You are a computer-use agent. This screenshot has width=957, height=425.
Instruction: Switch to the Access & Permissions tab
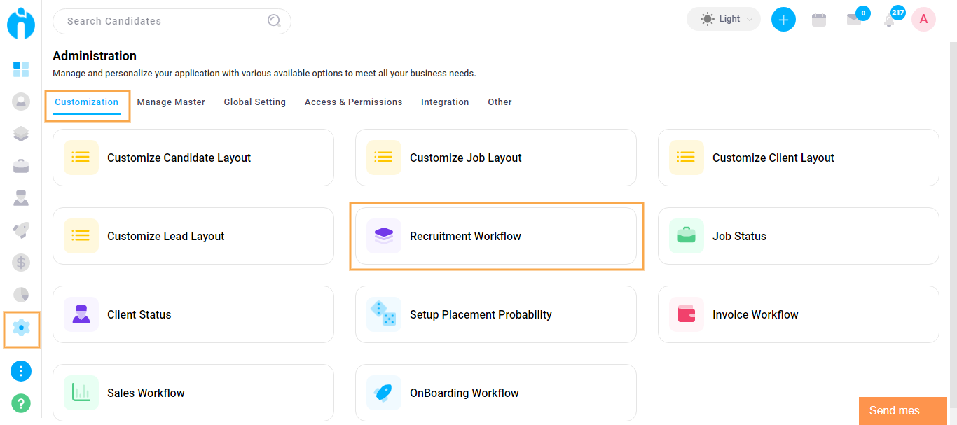click(x=353, y=102)
